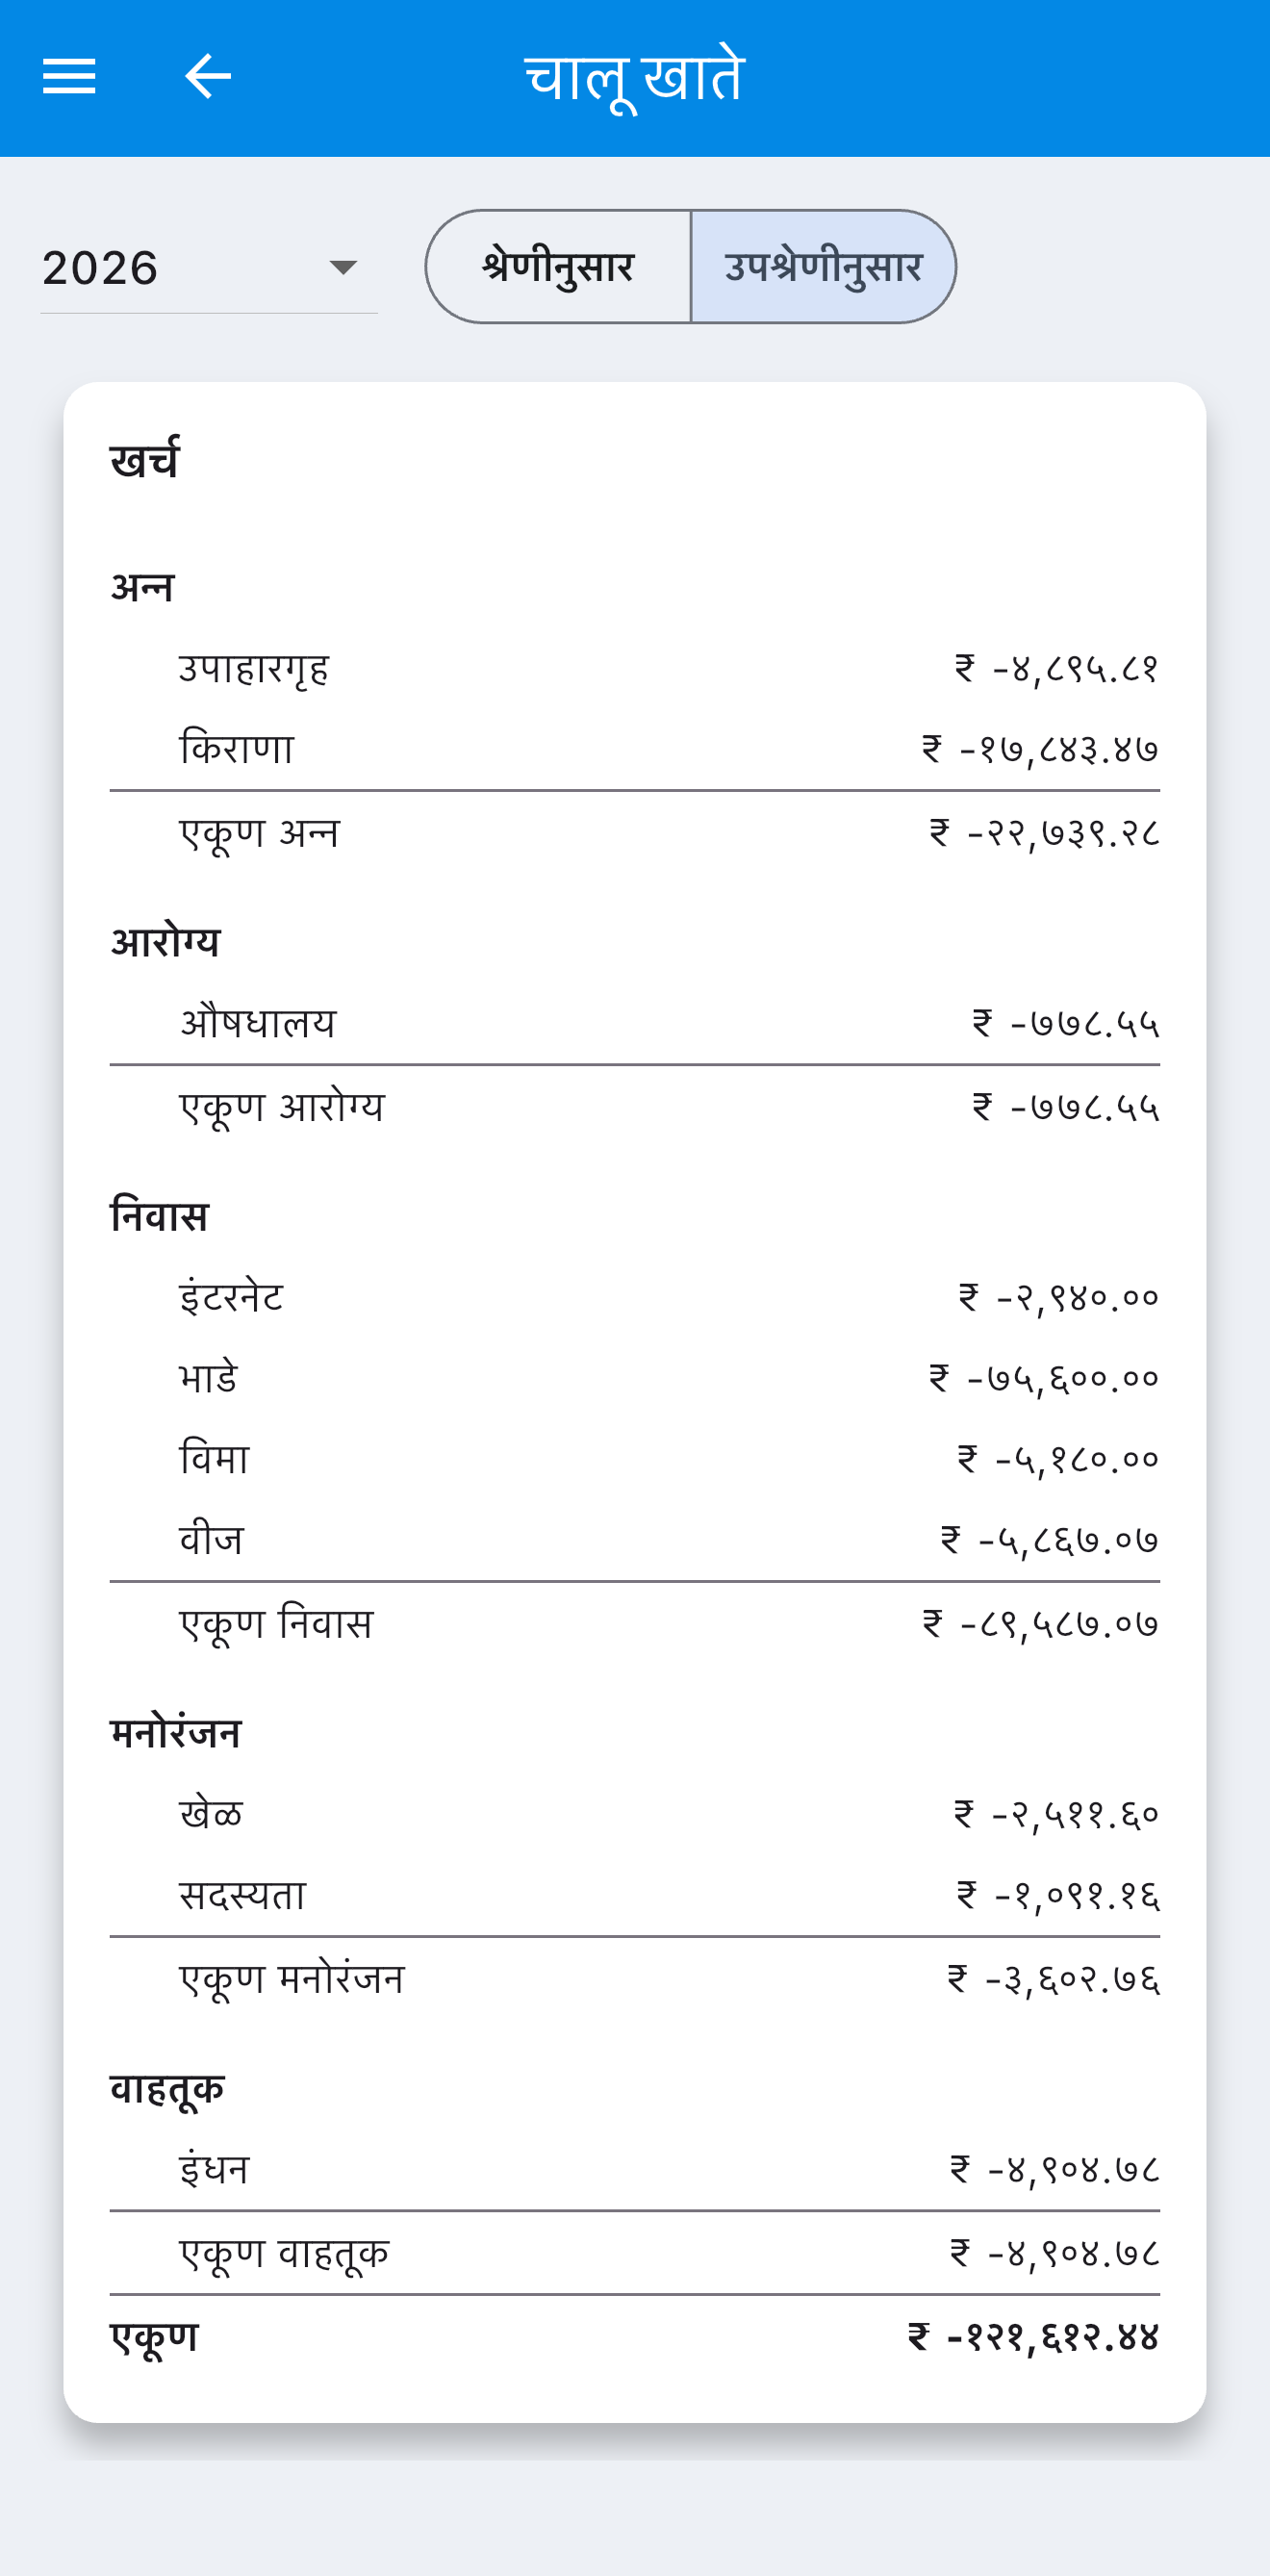The width and height of the screenshot is (1270, 2576).
Task: Expand year selector dropdown arrow
Action: (343, 267)
